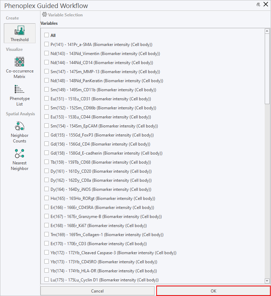Select the 154Sm_EpCAM checkbox
This screenshot has width=271, height=296.
[46, 126]
